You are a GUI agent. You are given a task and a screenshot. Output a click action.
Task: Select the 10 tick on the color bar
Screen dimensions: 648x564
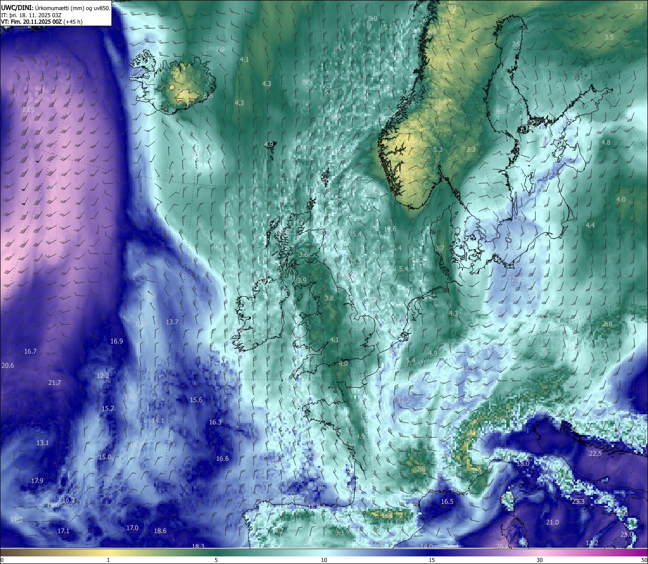click(x=324, y=560)
